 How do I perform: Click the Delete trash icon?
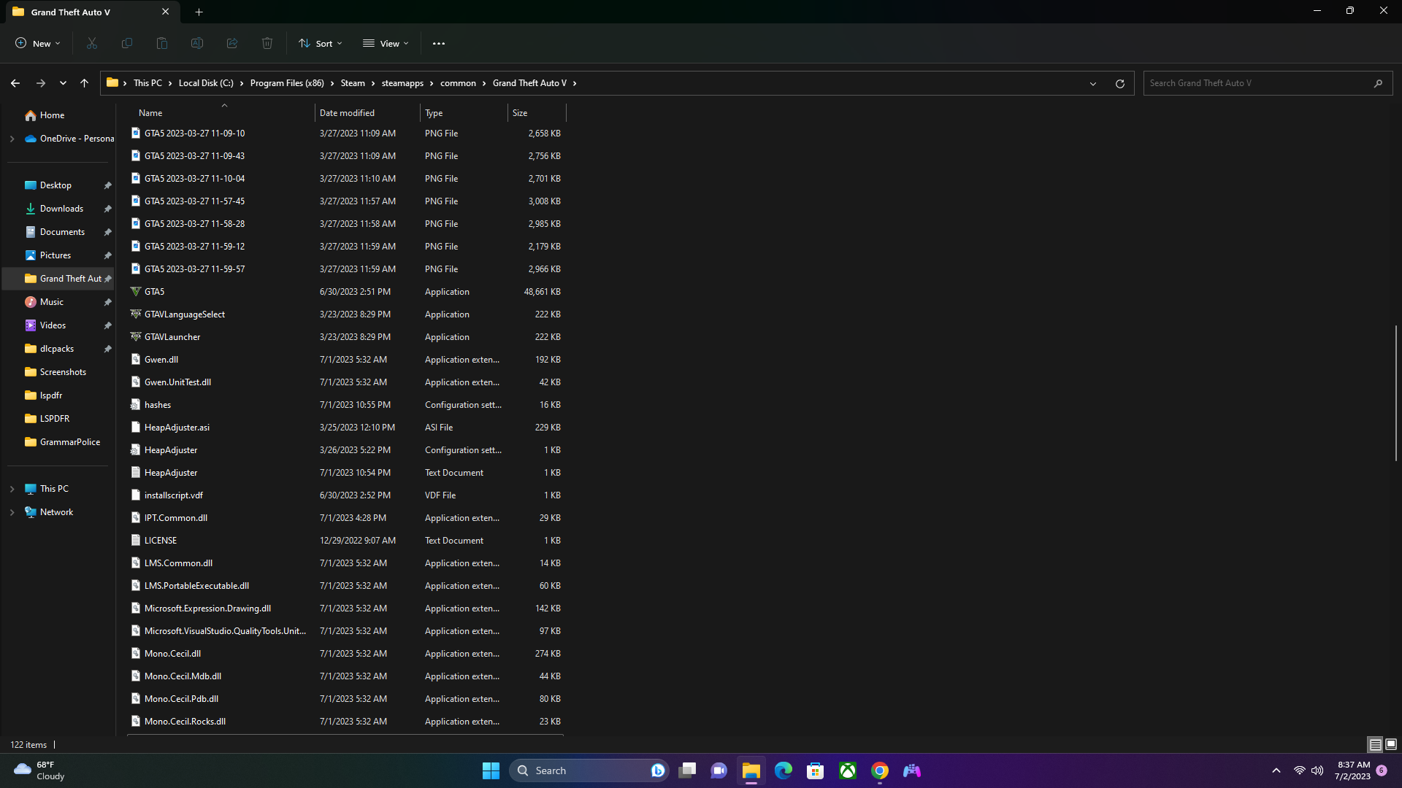267,44
